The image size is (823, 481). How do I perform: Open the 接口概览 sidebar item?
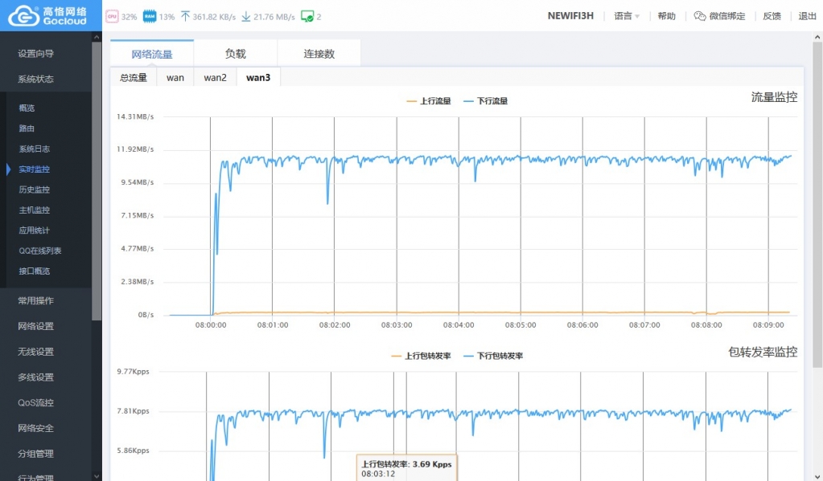[x=34, y=271]
